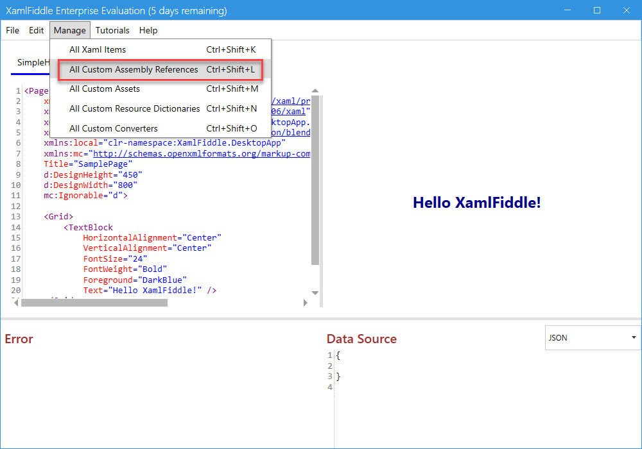Open All Custom Resource Dictionaries
642x449 pixels.
160,108
